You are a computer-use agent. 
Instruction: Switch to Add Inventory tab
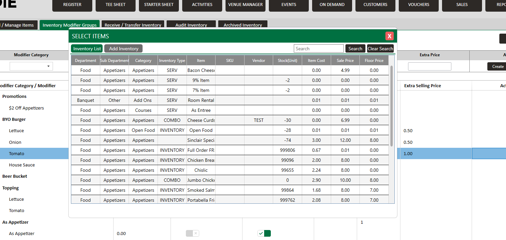point(124,49)
